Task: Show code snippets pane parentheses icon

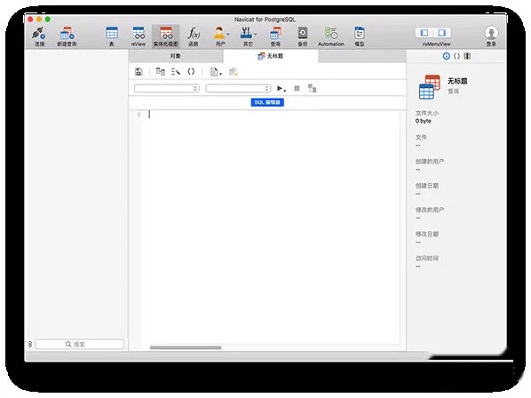Action: coord(457,56)
